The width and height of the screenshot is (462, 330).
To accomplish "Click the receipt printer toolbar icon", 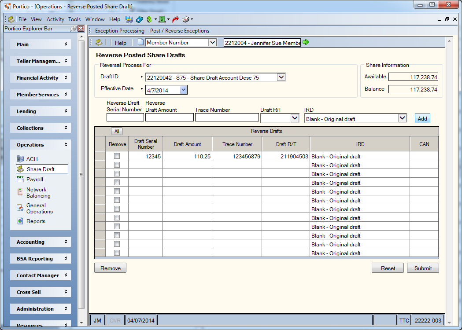I will click(x=185, y=19).
